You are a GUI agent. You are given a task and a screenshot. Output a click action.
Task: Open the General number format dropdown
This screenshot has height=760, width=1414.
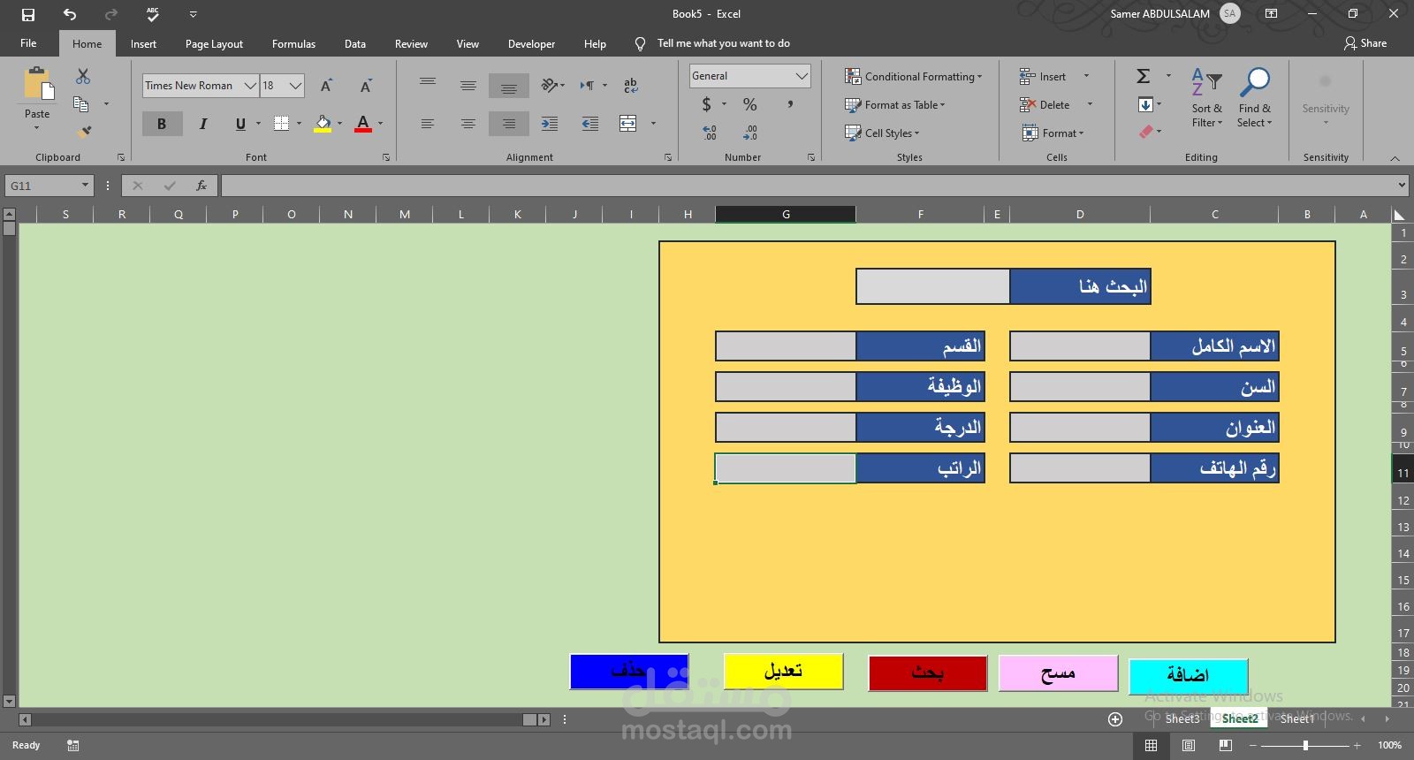coord(801,76)
